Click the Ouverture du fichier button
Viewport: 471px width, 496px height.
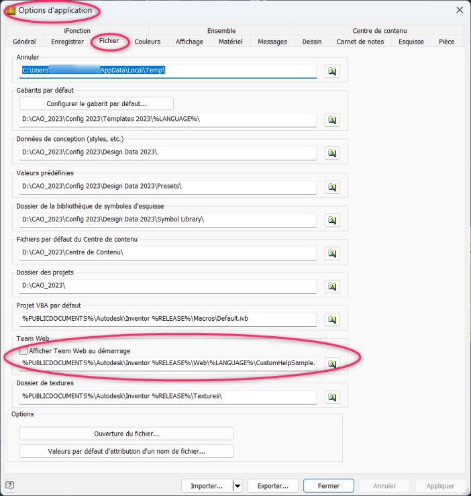[126, 434]
